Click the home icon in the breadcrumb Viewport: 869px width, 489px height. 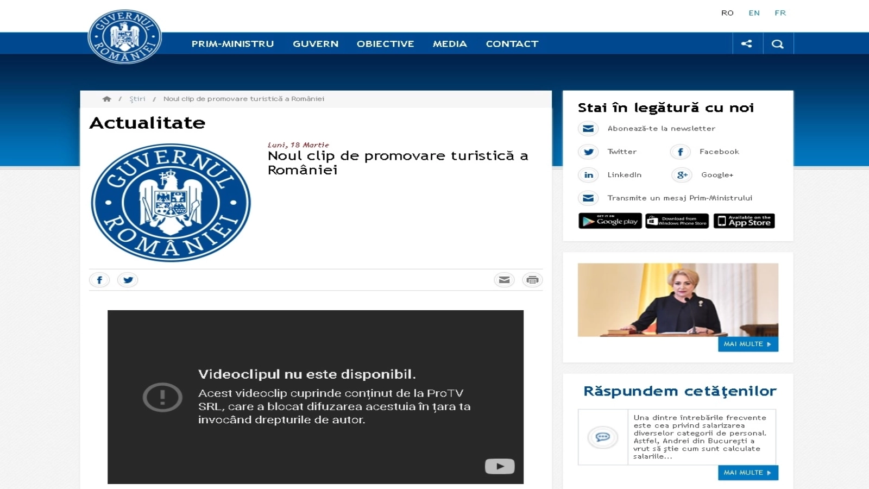pos(106,99)
